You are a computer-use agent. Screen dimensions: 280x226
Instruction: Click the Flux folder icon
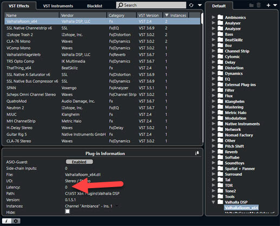click(220, 96)
